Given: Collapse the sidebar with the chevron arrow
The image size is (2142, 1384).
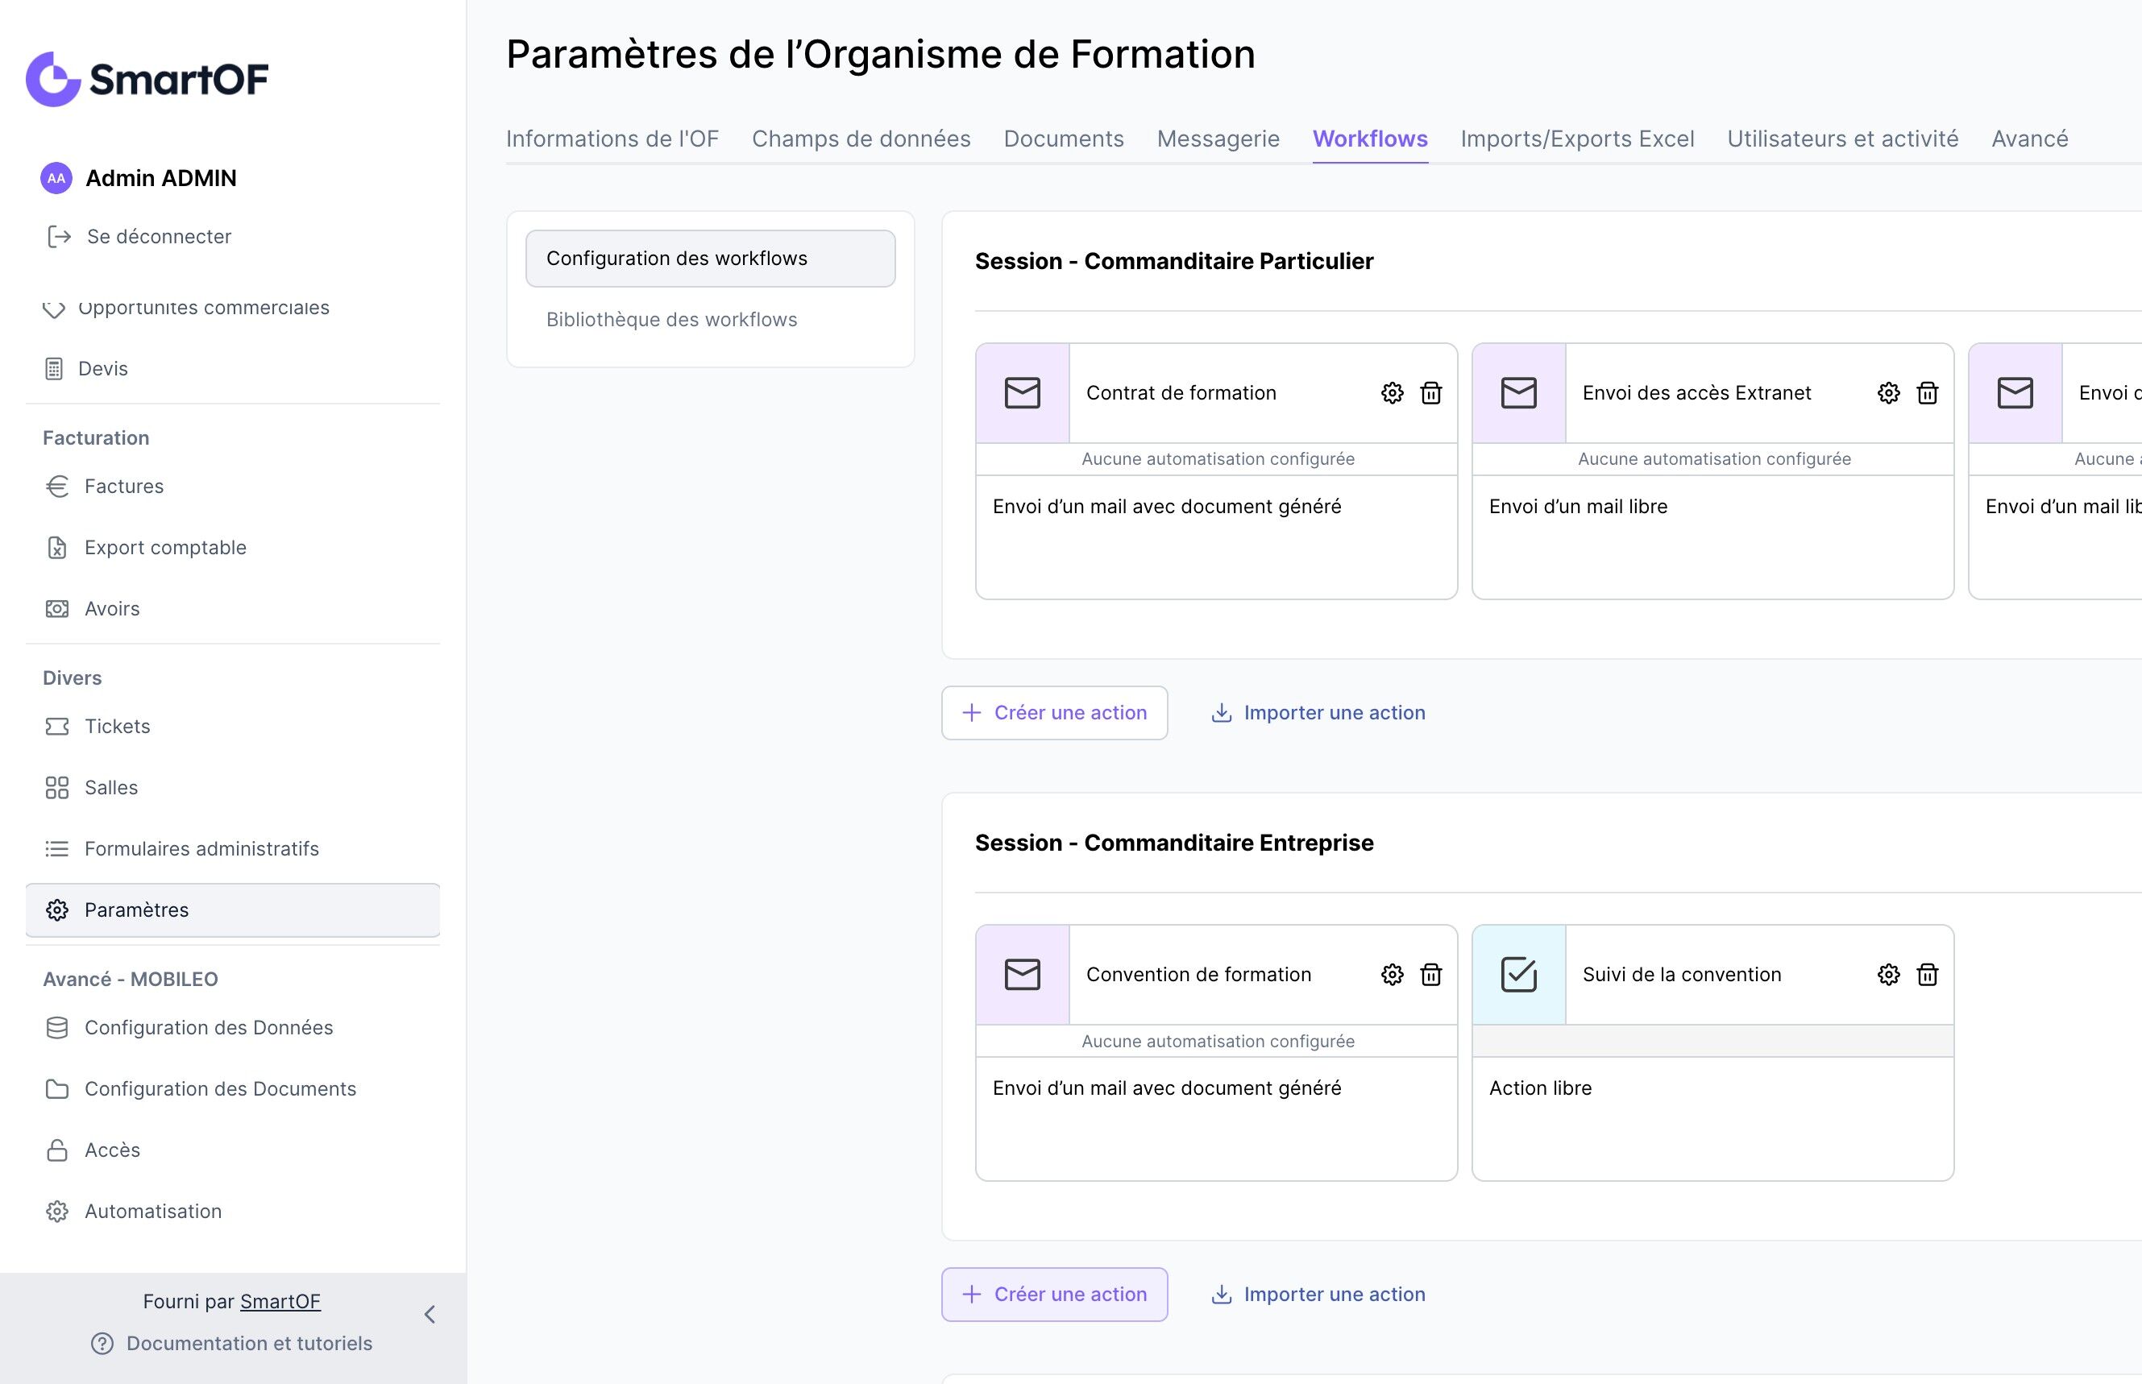Looking at the screenshot, I should (430, 1315).
